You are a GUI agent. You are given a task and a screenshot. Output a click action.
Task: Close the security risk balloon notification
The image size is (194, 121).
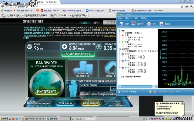pos(182,103)
